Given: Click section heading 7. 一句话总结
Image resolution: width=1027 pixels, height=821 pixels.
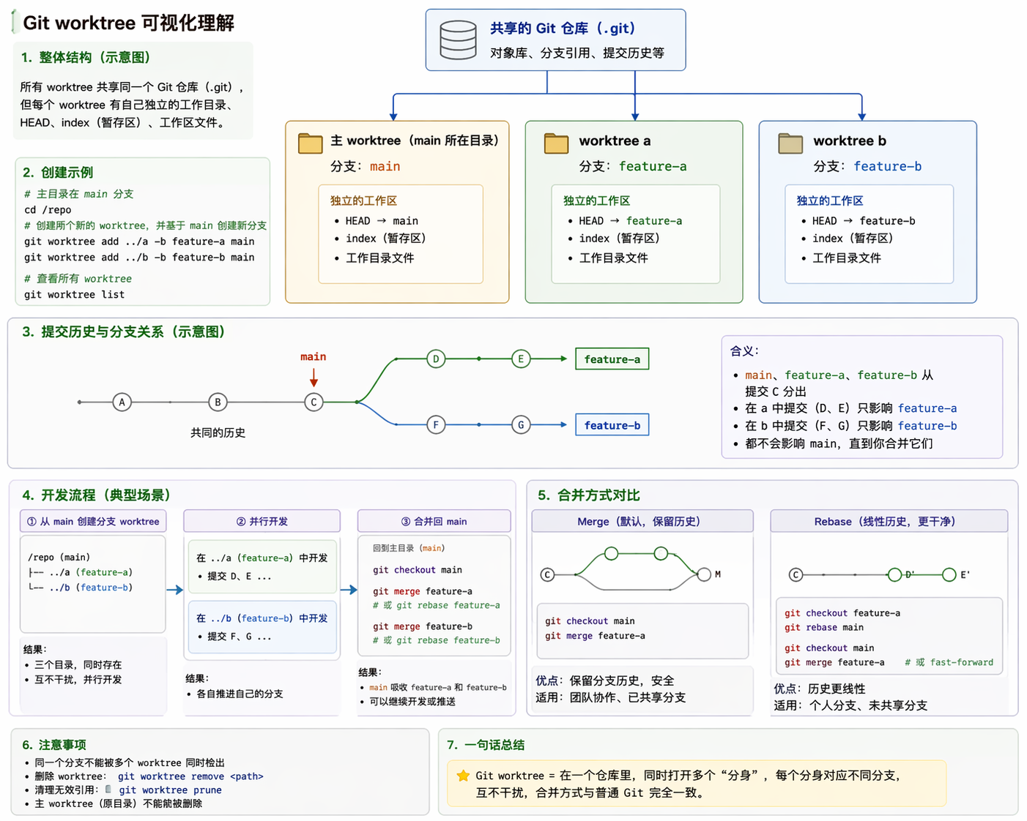Looking at the screenshot, I should [486, 744].
